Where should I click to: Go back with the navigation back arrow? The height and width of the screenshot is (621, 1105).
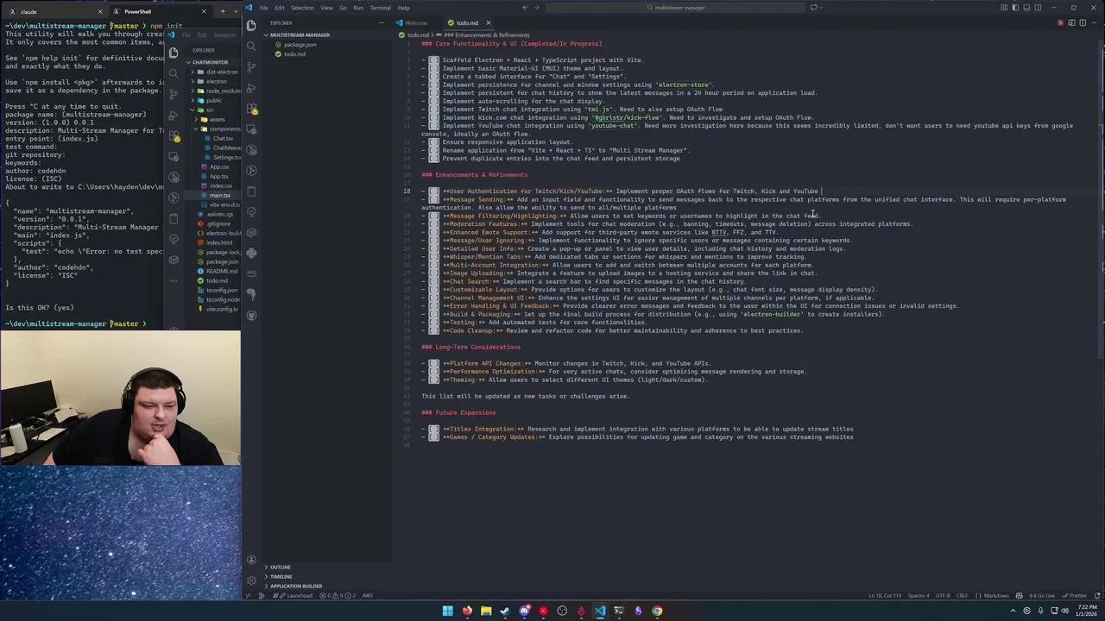525,8
